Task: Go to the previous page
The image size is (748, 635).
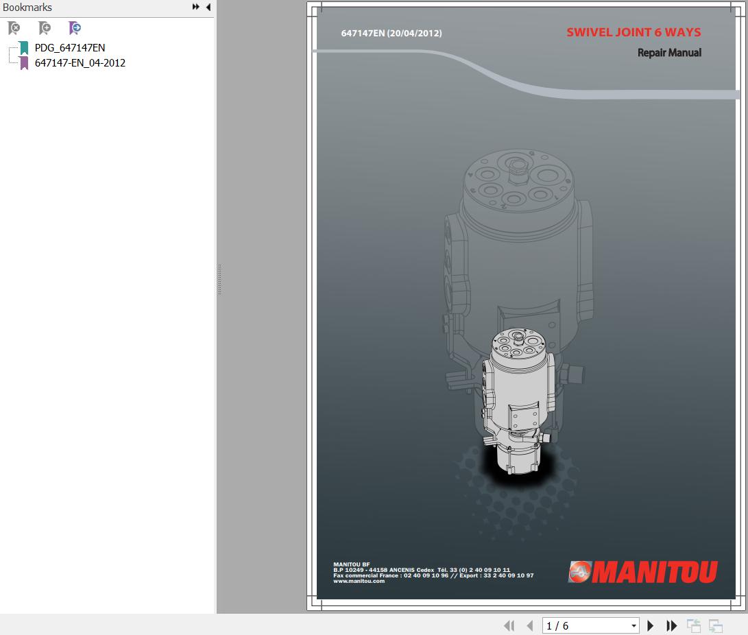Action: coord(529,625)
